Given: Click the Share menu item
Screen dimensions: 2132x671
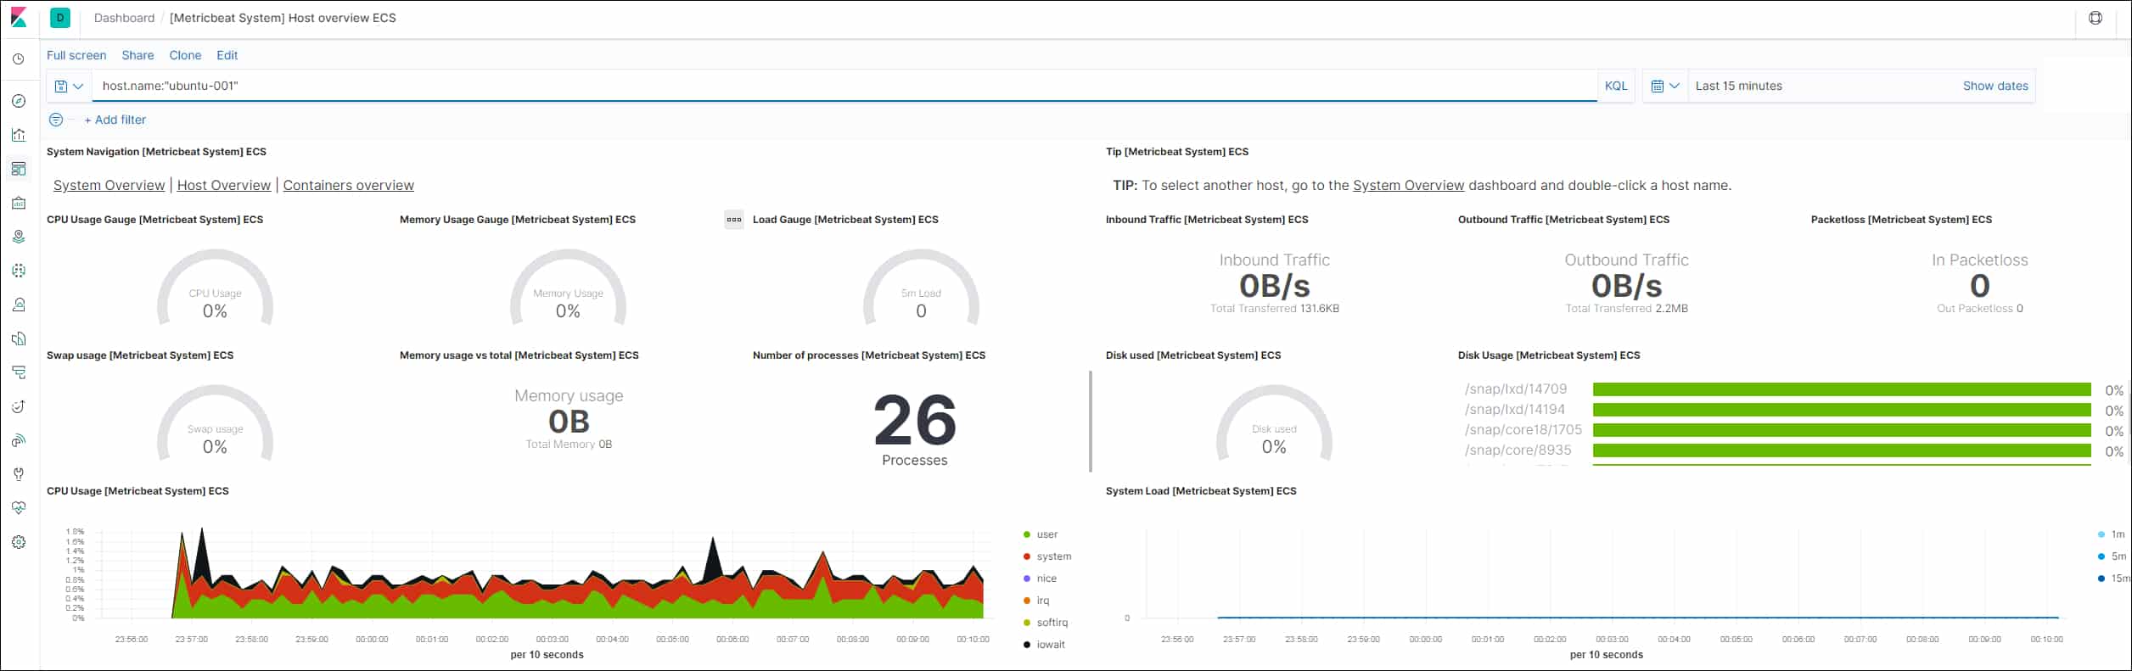Looking at the screenshot, I should (137, 55).
